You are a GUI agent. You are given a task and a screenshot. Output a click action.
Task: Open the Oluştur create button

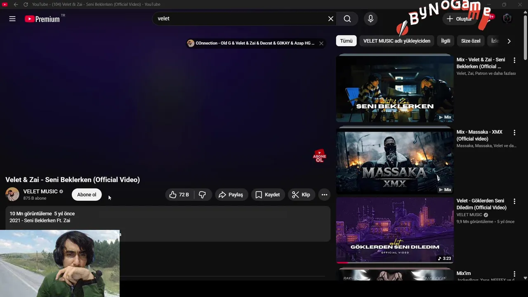click(460, 19)
